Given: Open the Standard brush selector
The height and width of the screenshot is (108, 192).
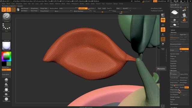Looking at the screenshot, I should (x=7, y=17).
